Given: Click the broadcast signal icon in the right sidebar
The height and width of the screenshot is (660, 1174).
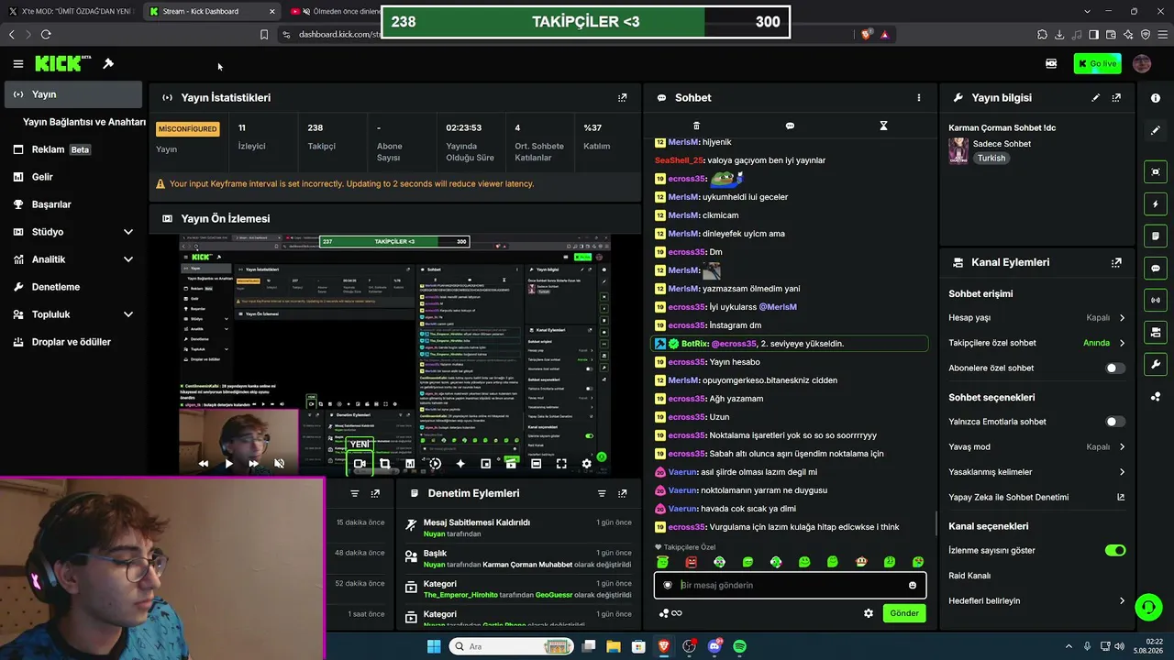Looking at the screenshot, I should click(x=1156, y=300).
